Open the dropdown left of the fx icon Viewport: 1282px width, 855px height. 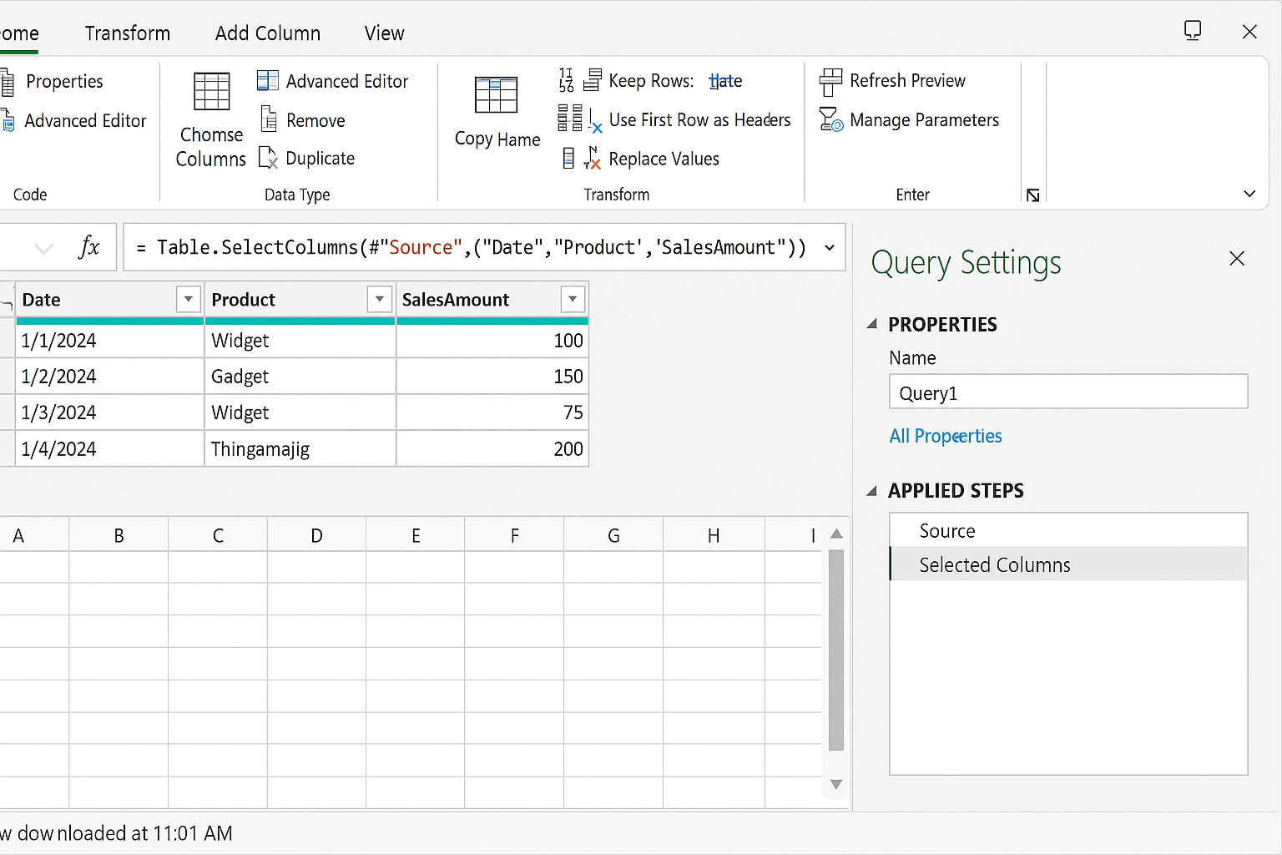(x=44, y=248)
